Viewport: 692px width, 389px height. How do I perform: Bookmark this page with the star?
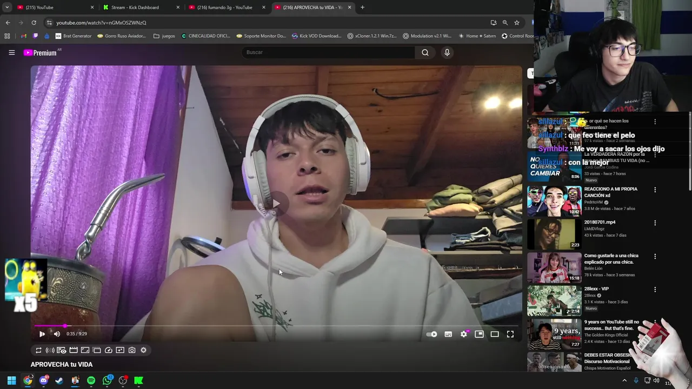[x=517, y=23]
